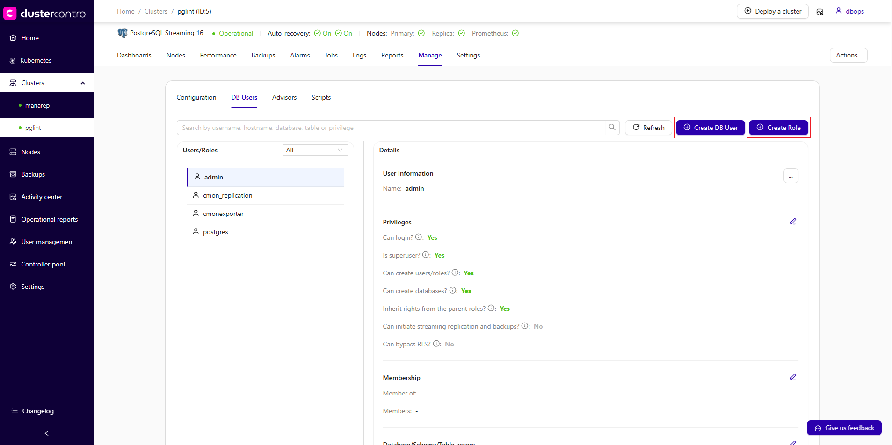Click the Create Role button

click(778, 127)
